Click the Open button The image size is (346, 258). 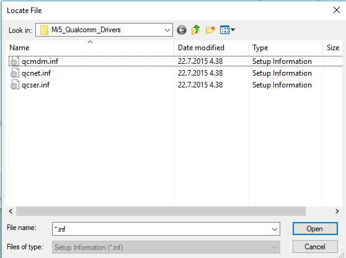[x=315, y=229]
